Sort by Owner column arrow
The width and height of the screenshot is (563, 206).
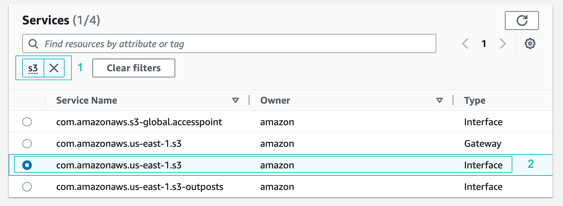439,101
